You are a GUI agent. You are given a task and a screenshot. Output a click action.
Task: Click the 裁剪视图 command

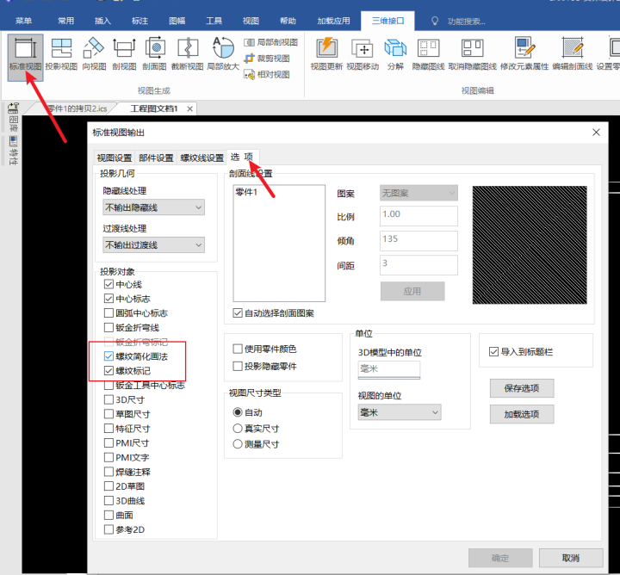point(267,59)
